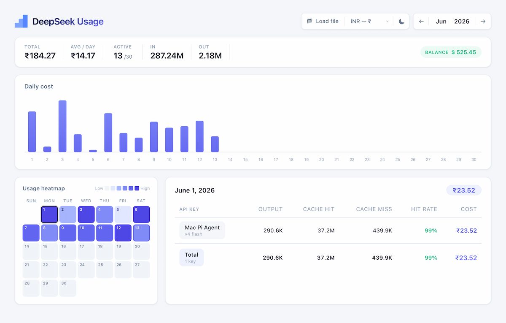
Task: Select the day 9 bar in chart
Action: click(154, 137)
